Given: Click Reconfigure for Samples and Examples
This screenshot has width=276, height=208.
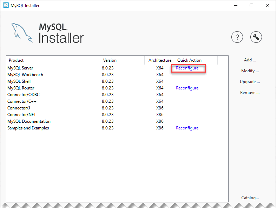Looking at the screenshot, I should point(187,128).
